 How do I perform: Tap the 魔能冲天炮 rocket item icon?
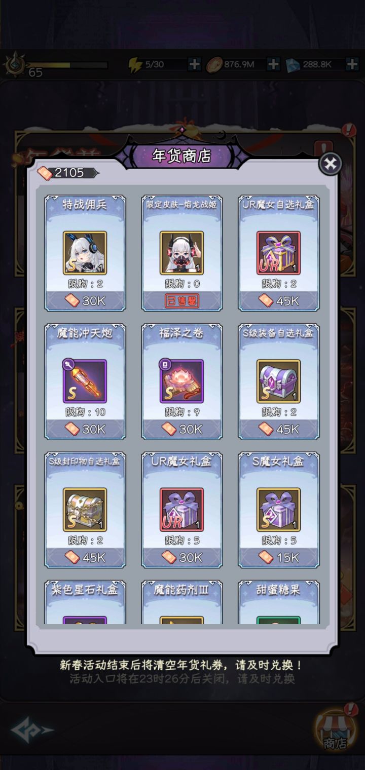(x=85, y=381)
